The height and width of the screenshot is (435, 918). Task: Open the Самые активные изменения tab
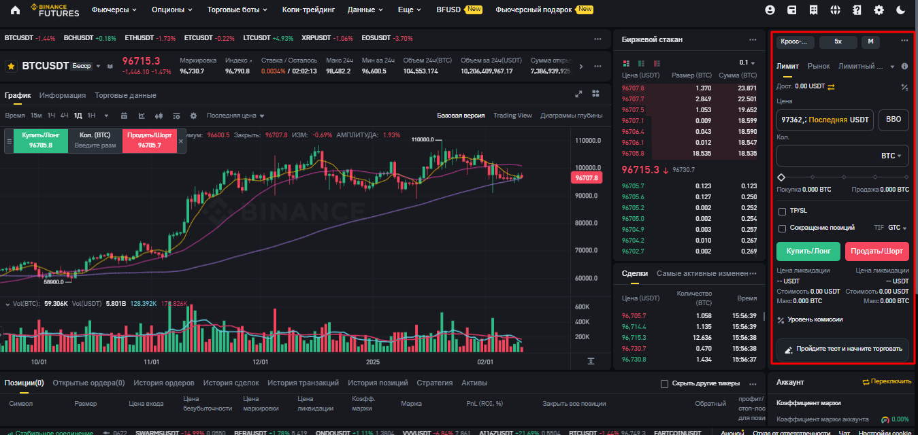[702, 273]
